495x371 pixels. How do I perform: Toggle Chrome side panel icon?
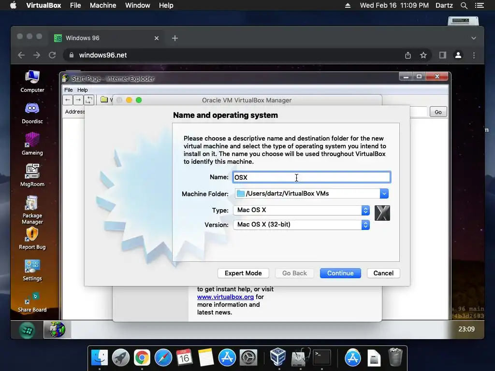coord(443,55)
